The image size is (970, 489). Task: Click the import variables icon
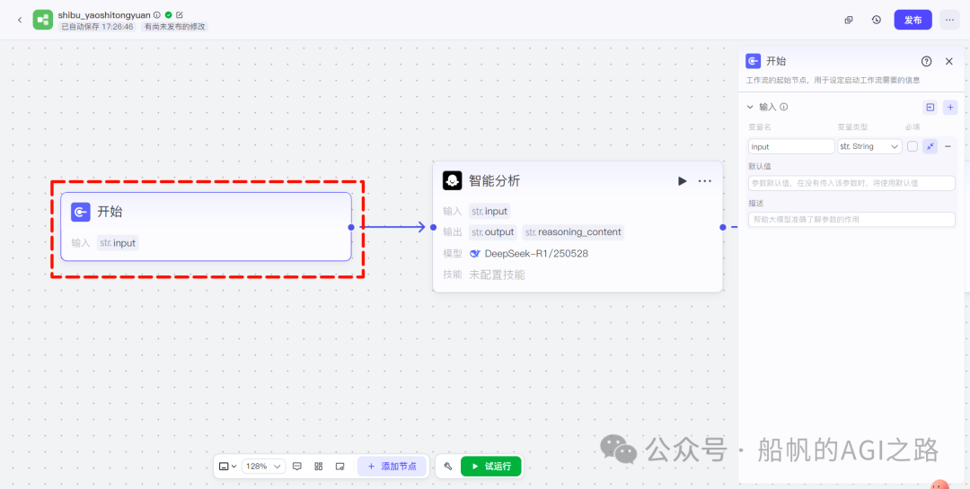click(x=930, y=108)
